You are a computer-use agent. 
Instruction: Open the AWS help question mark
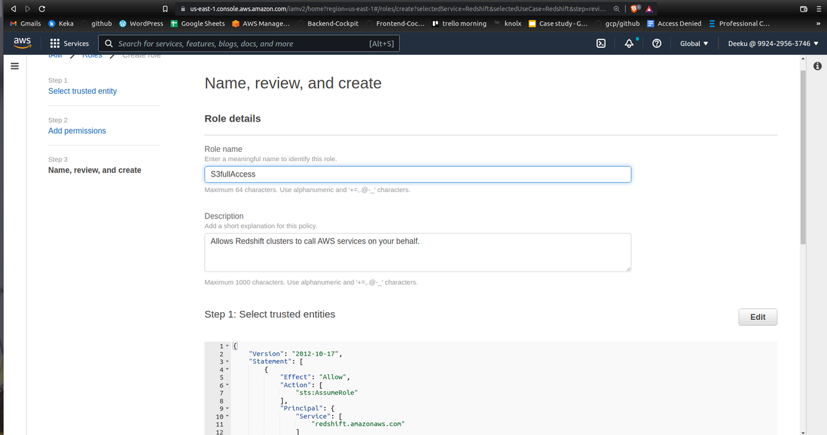(657, 43)
